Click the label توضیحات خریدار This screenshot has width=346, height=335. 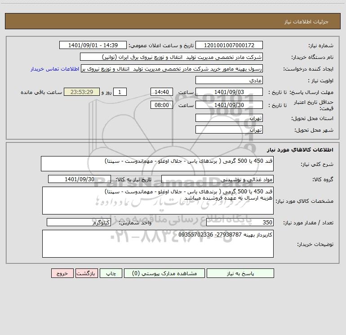(x=315, y=244)
